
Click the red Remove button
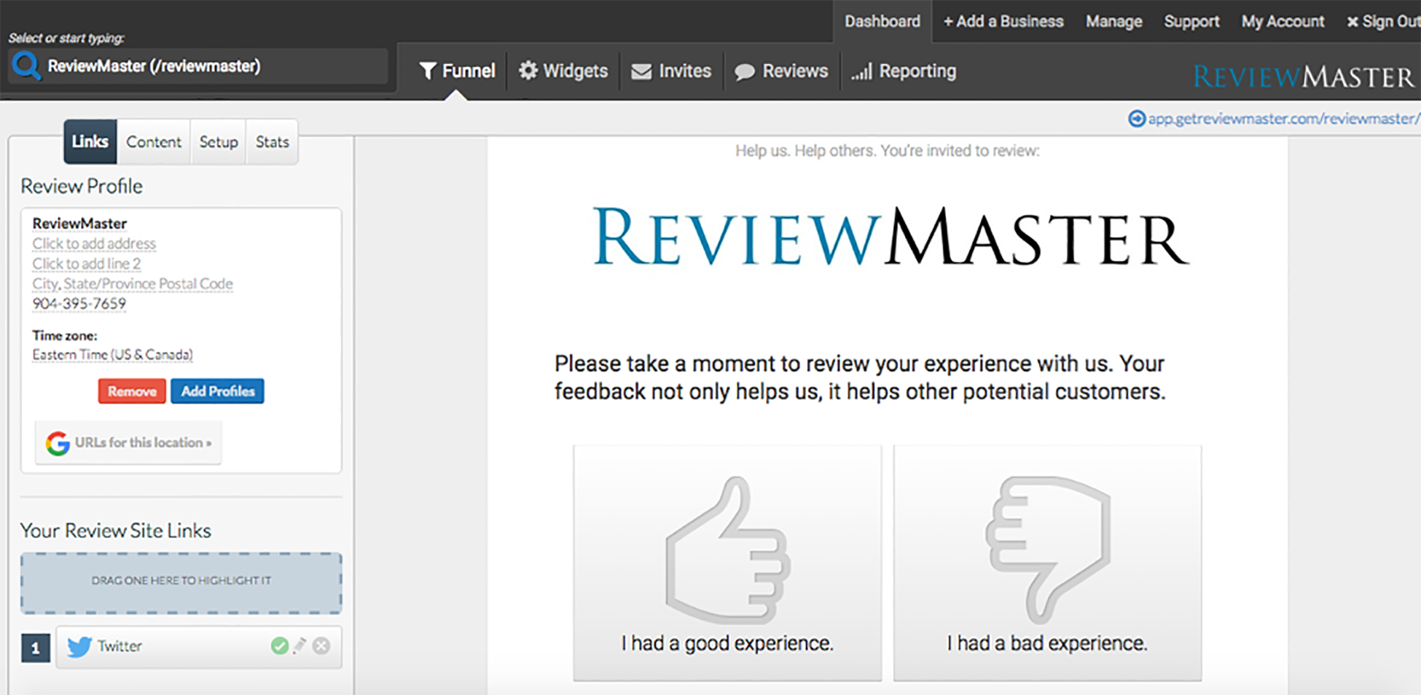132,391
